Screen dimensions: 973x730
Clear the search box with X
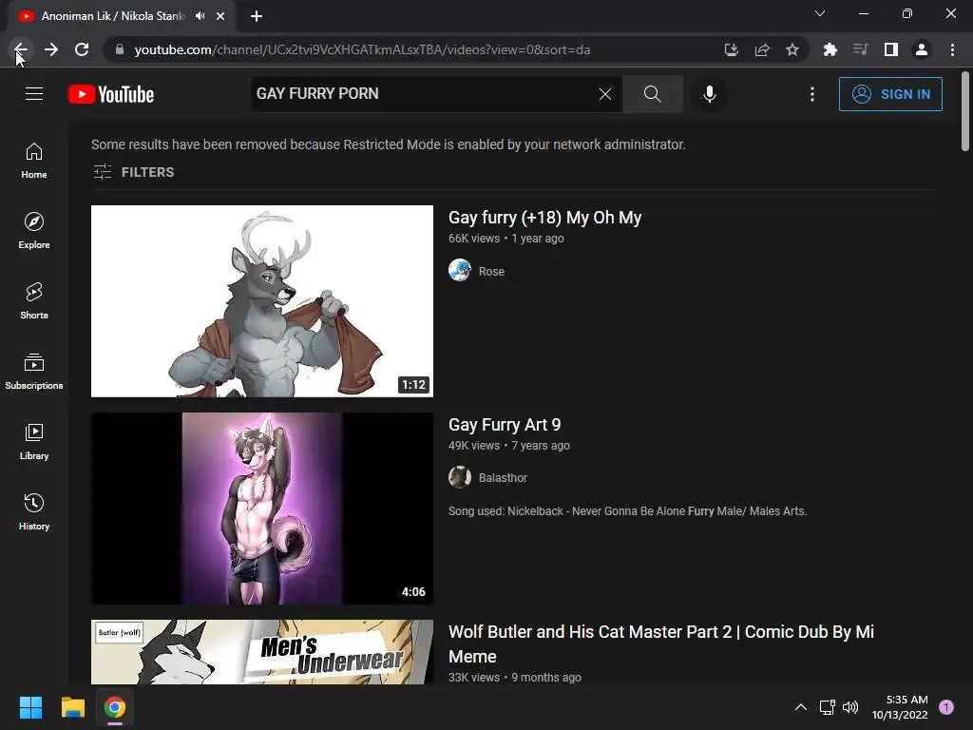tap(605, 94)
